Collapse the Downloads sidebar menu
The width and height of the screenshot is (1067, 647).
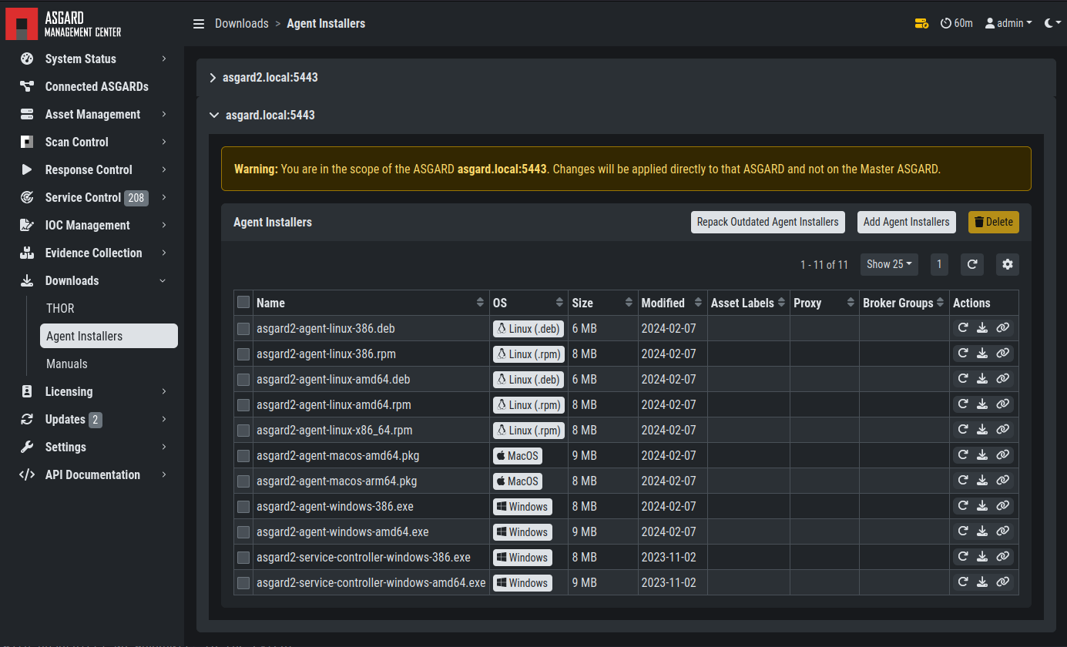92,280
